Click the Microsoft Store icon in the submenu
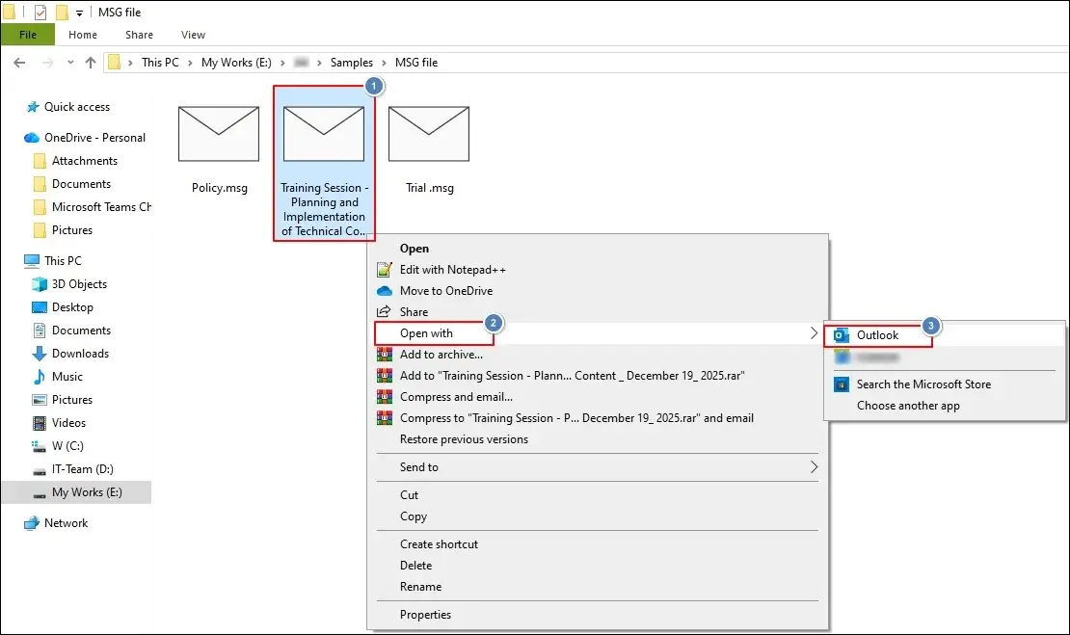The height and width of the screenshot is (635, 1070). (842, 384)
